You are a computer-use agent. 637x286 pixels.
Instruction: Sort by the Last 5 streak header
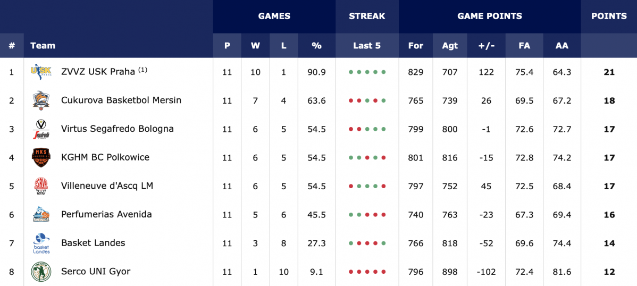click(x=367, y=46)
